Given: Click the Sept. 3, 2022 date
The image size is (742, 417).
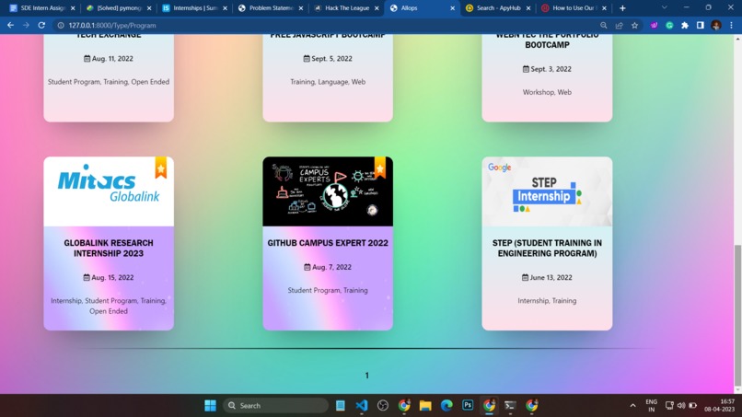Looking at the screenshot, I should click(547, 69).
